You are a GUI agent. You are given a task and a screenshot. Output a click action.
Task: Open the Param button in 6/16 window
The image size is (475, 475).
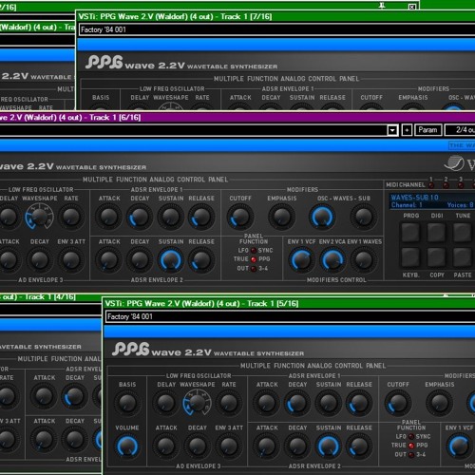[x=427, y=130]
